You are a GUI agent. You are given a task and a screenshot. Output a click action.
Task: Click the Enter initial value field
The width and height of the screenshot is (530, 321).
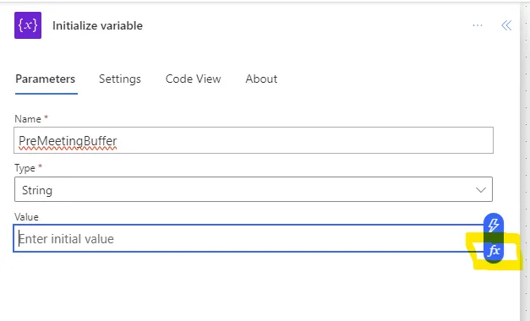coord(249,238)
